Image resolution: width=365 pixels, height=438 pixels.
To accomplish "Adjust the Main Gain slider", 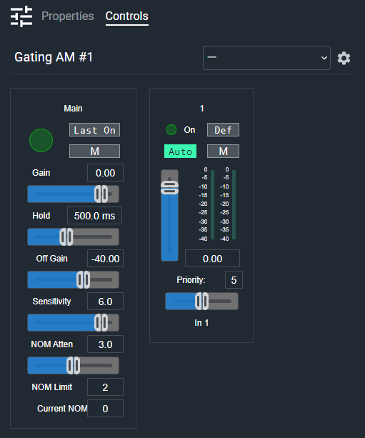I will [73, 194].
